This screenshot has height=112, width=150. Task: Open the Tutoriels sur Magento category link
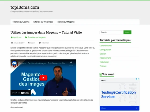click(37, 37)
